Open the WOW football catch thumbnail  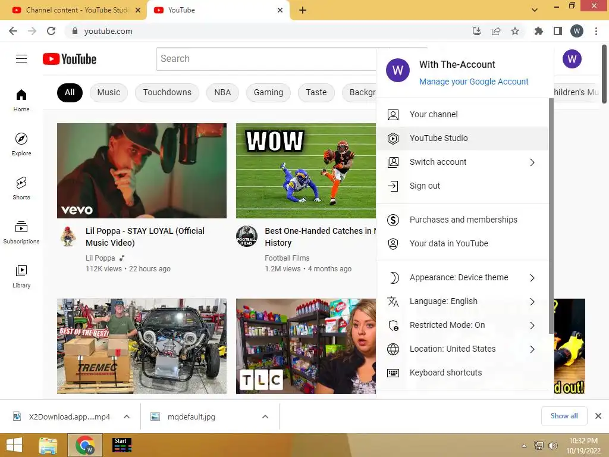[306, 171]
